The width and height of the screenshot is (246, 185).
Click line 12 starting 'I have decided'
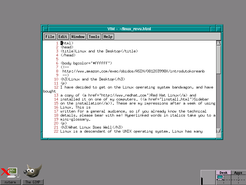tap(137, 87)
